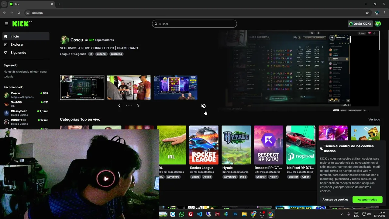
Task: Open the tab search dropdown
Action: [x=4, y=4]
